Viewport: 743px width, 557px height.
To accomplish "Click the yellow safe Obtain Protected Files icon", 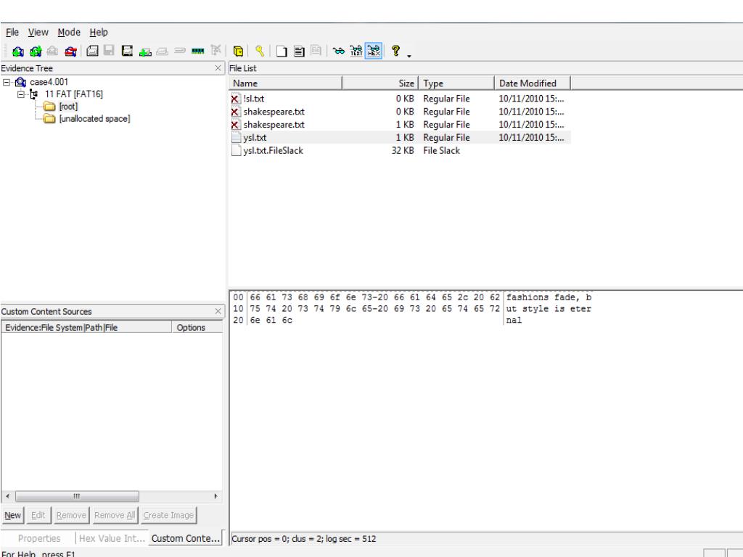I will pos(238,51).
